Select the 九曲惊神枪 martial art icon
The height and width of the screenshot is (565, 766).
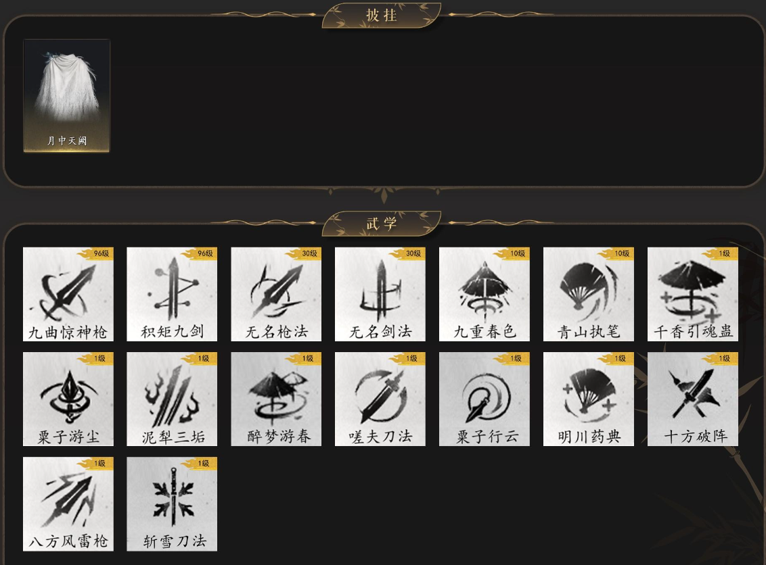tap(68, 294)
